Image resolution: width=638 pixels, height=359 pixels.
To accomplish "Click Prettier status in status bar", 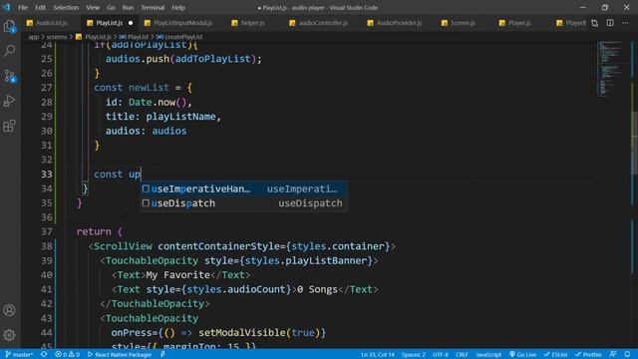I will [588, 355].
